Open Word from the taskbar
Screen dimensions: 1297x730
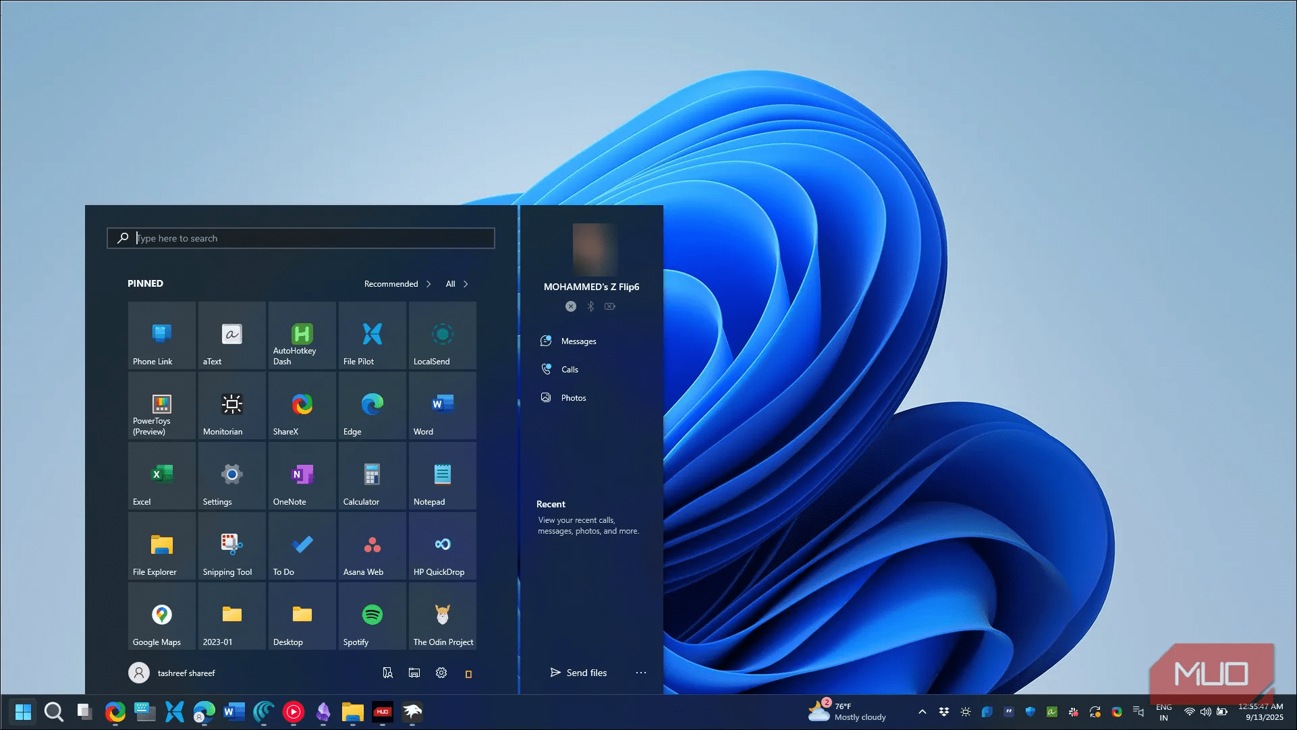(x=234, y=712)
